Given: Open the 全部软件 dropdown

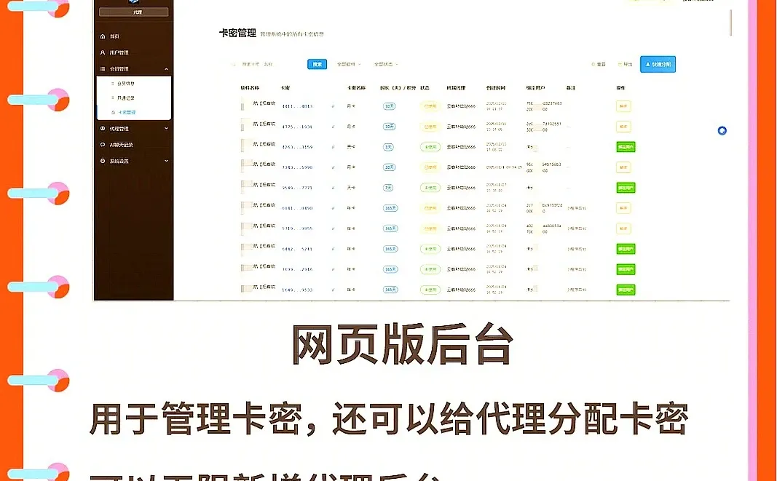Looking at the screenshot, I should tap(348, 64).
